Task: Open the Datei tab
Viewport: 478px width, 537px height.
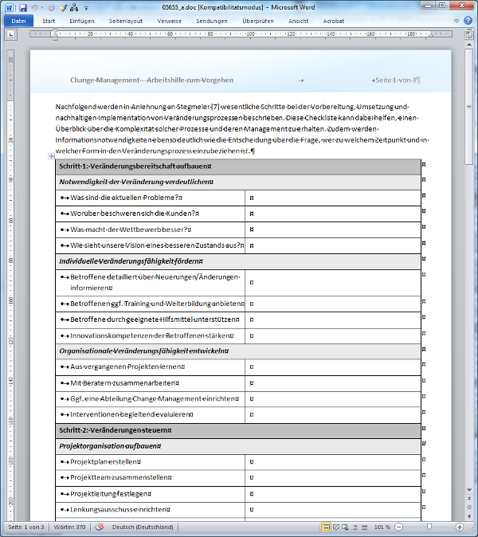Action: point(18,21)
